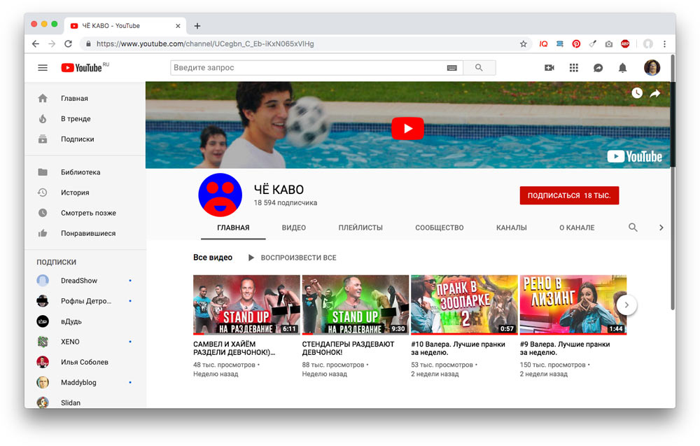Open the on-screen keyboard icon
The image size is (700, 446).
point(452,68)
